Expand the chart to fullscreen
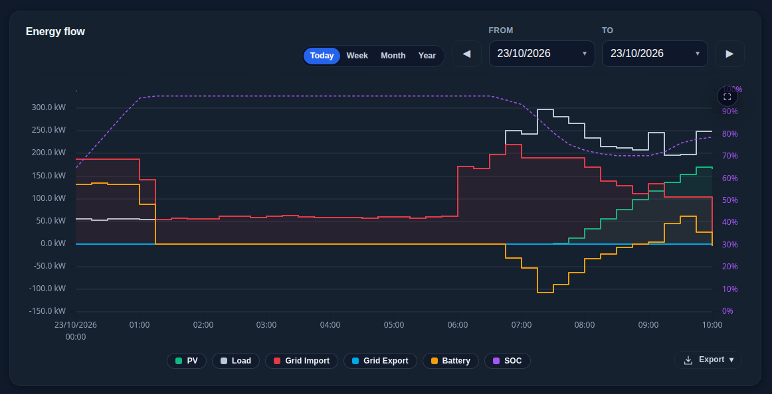This screenshot has width=772, height=394. pyautogui.click(x=727, y=96)
